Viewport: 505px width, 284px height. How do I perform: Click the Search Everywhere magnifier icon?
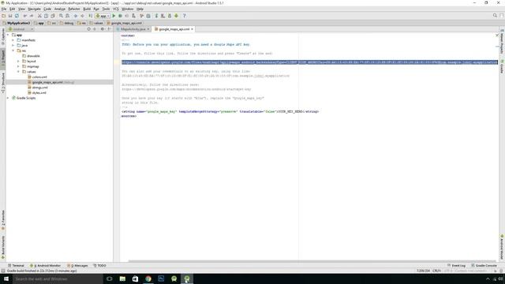[495, 16]
